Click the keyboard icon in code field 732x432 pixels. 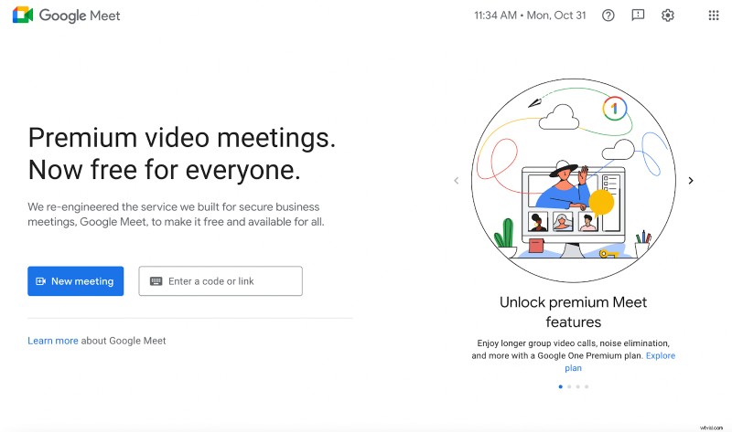[156, 281]
